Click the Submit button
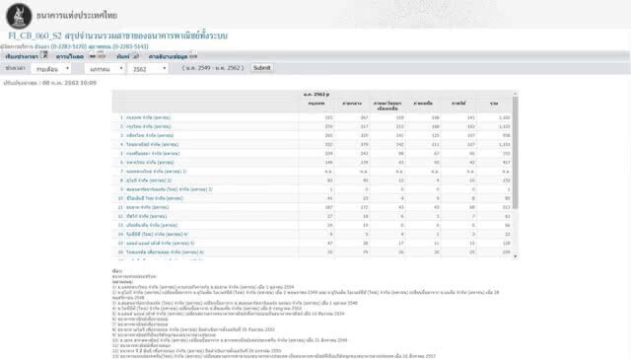This screenshot has height=359, width=631. tap(261, 68)
